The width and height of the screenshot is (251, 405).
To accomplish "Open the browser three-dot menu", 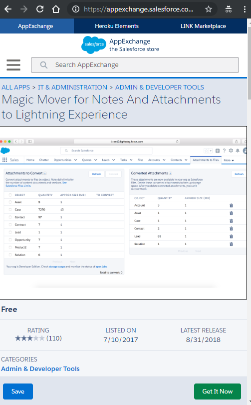I will 245,9.
